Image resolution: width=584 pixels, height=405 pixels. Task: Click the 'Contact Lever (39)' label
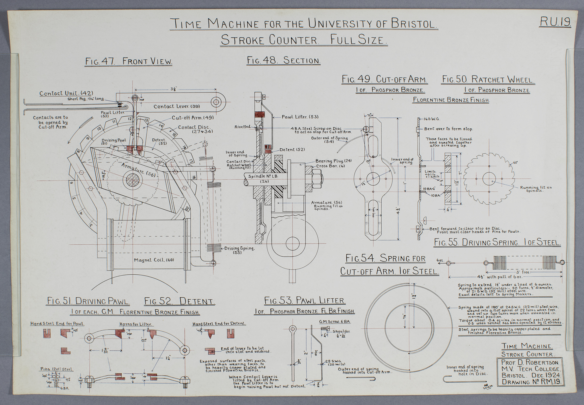(x=177, y=107)
